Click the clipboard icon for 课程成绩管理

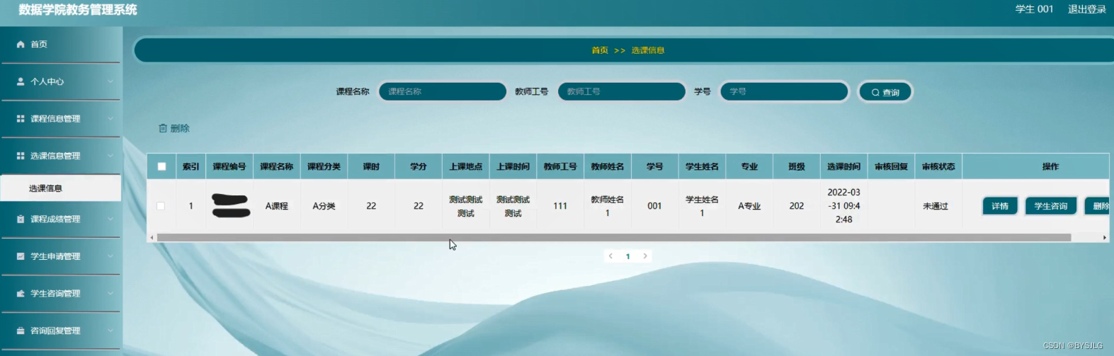(21, 219)
